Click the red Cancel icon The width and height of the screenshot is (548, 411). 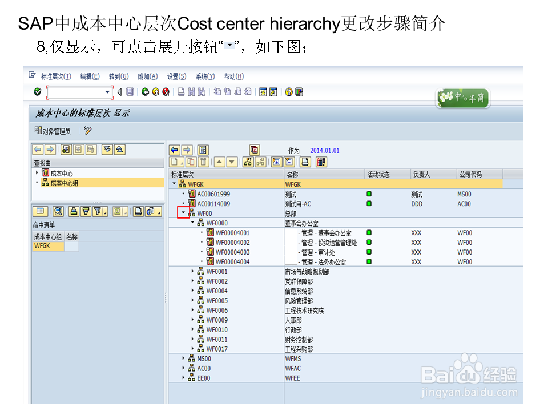pyautogui.click(x=166, y=92)
